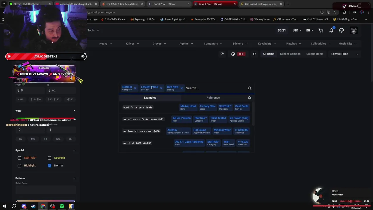This screenshot has width=373, height=210.
Task: Expand the Agents category dropdown
Action: click(x=186, y=44)
